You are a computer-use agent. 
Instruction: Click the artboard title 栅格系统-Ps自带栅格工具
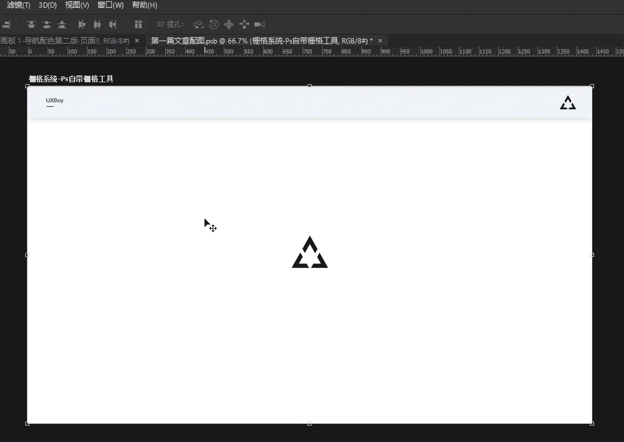coord(71,79)
